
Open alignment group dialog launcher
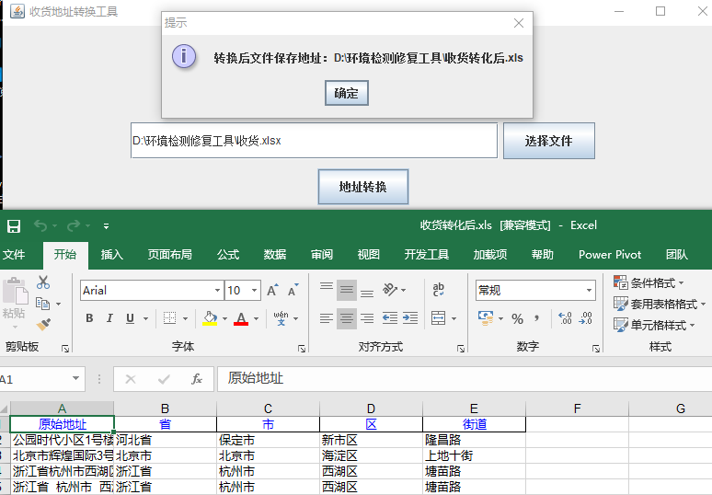461,349
